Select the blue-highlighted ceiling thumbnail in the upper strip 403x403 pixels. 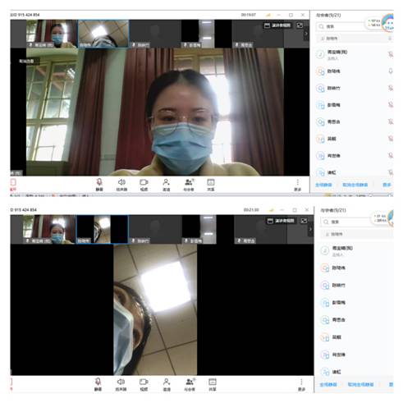[x=103, y=34]
